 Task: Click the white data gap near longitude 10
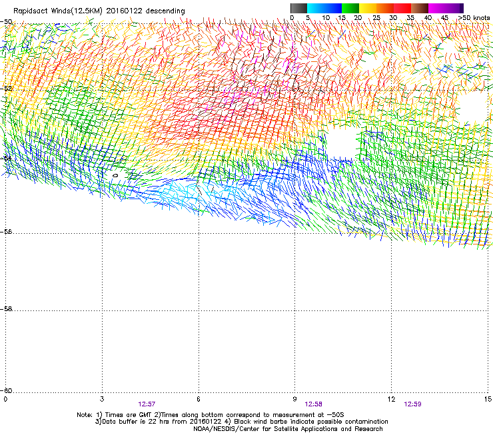coord(342,142)
